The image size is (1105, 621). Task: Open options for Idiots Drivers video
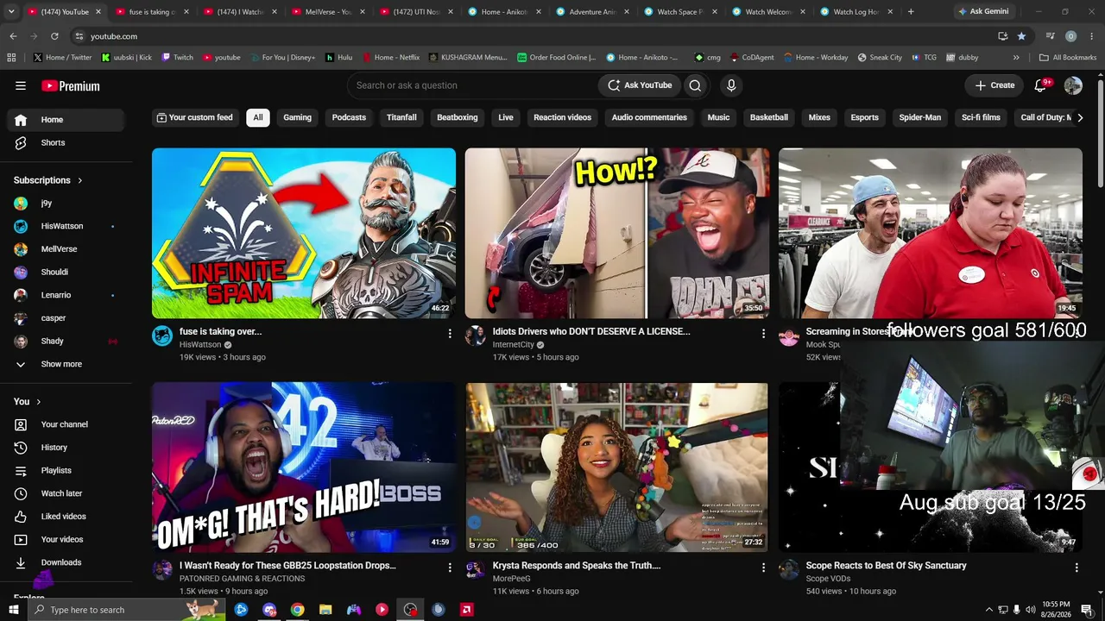tap(763, 333)
